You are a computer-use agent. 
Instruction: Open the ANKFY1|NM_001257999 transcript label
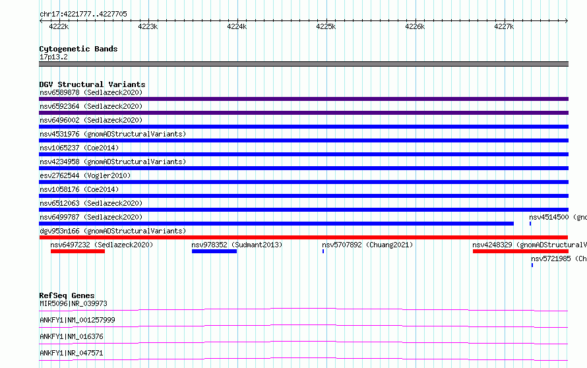click(77, 320)
